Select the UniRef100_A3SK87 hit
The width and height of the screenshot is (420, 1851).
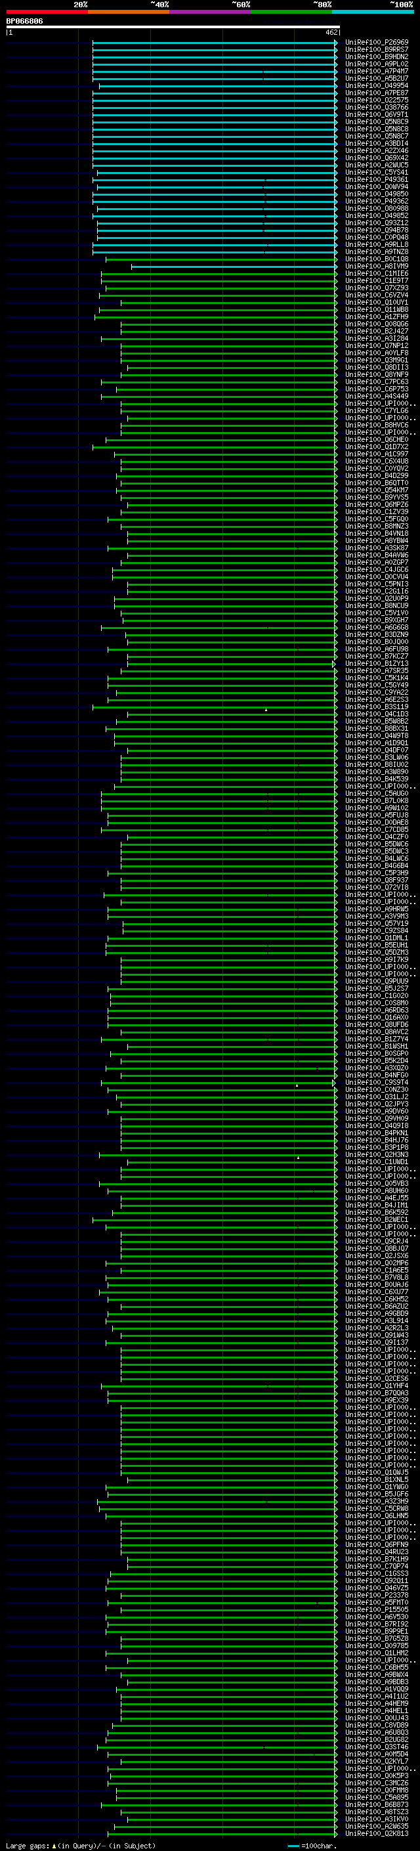tap(377, 548)
